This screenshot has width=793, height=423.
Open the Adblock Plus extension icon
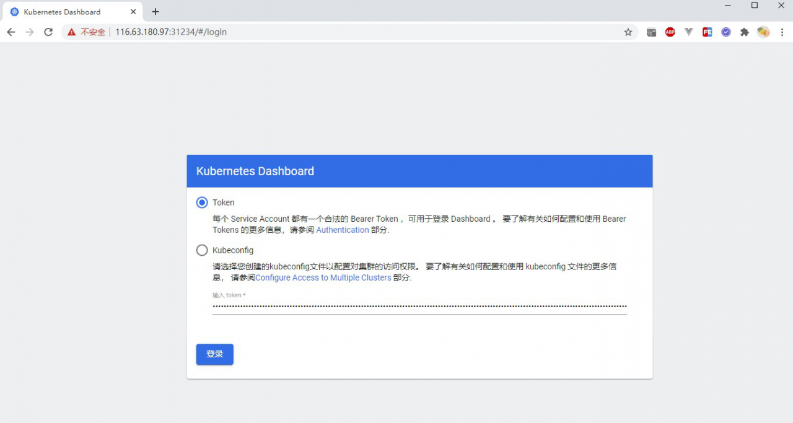tap(670, 32)
